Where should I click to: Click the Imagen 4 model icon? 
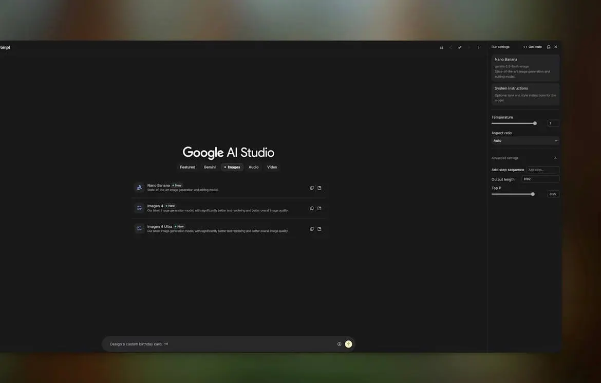[x=139, y=208]
